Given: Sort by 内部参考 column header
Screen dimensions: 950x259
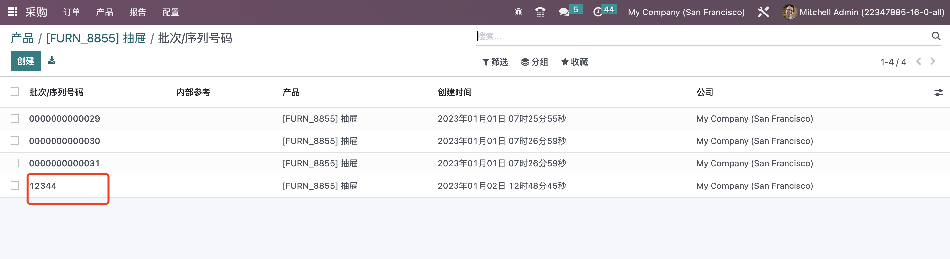Looking at the screenshot, I should tap(193, 92).
